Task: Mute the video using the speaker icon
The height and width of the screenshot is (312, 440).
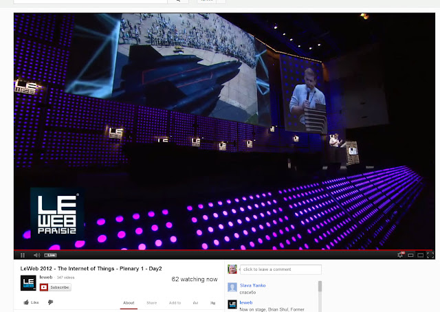Action: (36, 255)
